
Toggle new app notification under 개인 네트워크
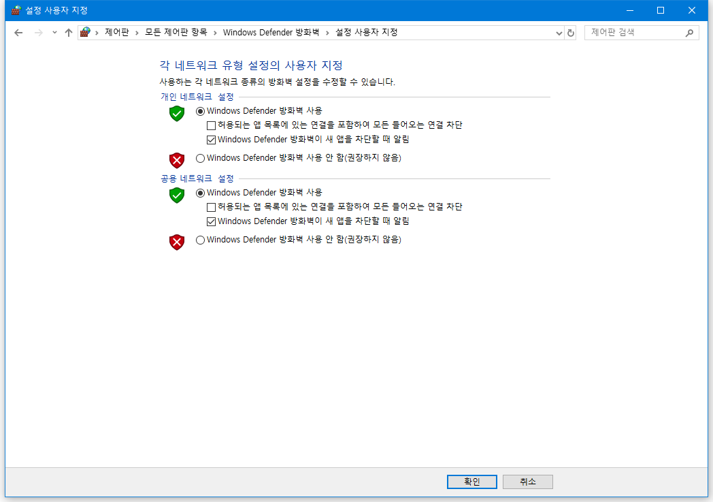pyautogui.click(x=211, y=140)
